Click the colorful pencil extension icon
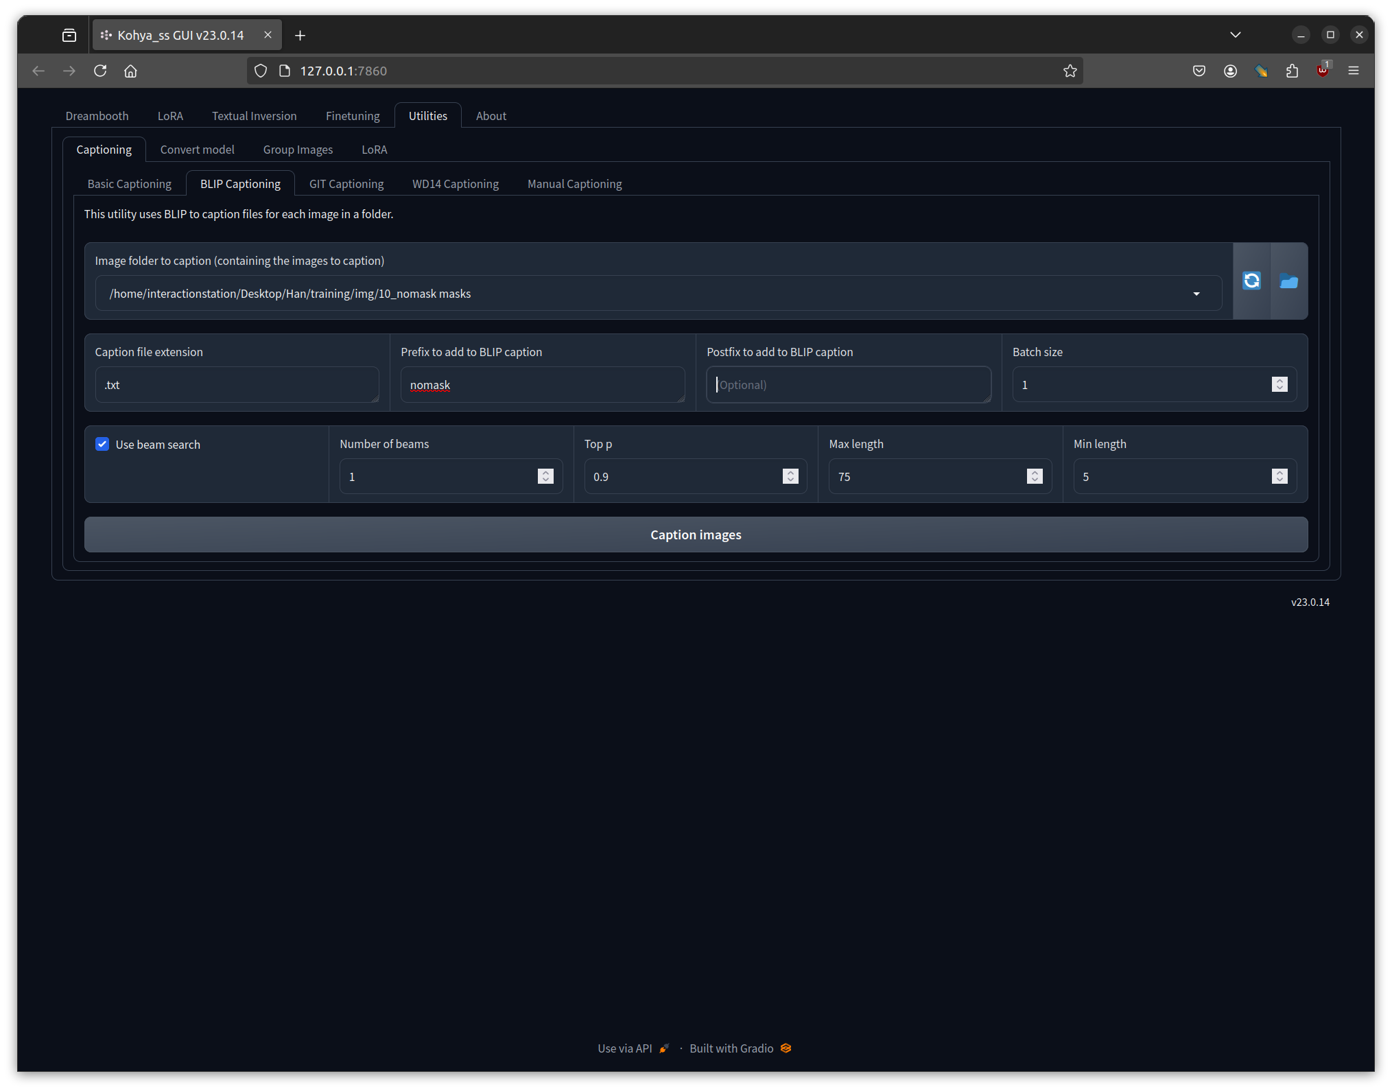The width and height of the screenshot is (1392, 1091). tap(1261, 71)
